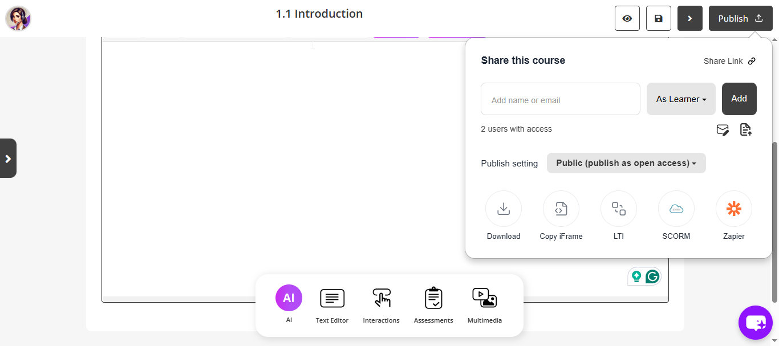Copy the Share Link

coord(729,61)
